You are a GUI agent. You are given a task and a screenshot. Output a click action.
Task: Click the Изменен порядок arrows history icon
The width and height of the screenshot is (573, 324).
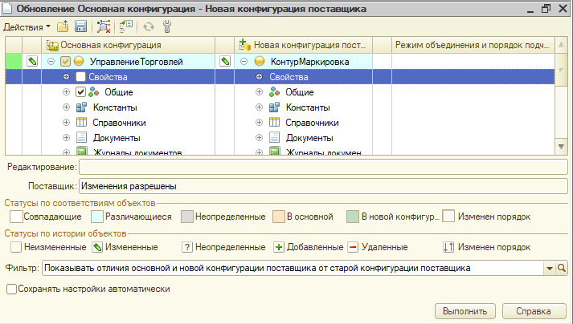(448, 247)
